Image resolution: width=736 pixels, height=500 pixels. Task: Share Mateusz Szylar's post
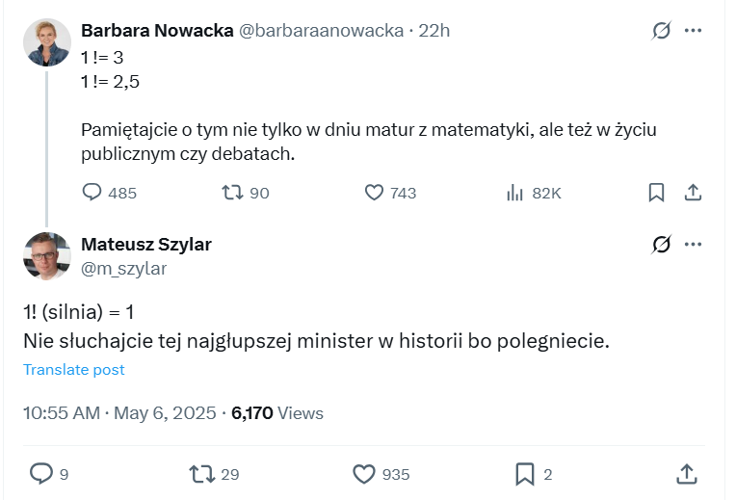(686, 473)
